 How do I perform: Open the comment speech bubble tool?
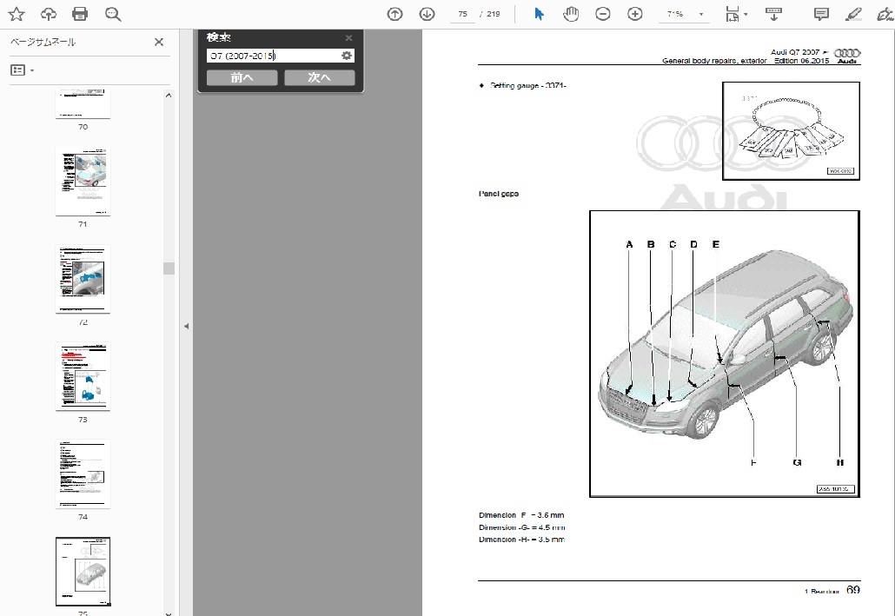tap(821, 14)
